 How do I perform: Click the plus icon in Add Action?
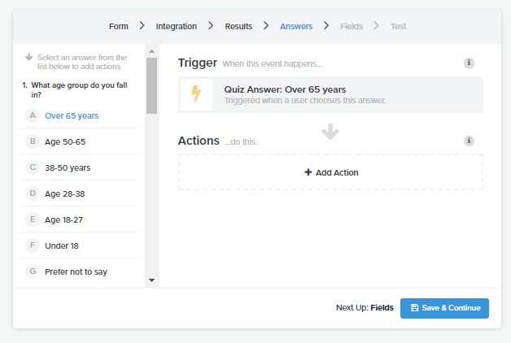[308, 172]
